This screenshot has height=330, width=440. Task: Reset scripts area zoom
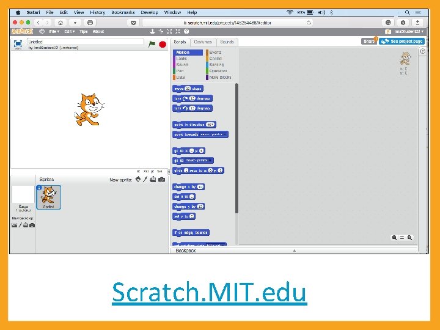(x=402, y=238)
